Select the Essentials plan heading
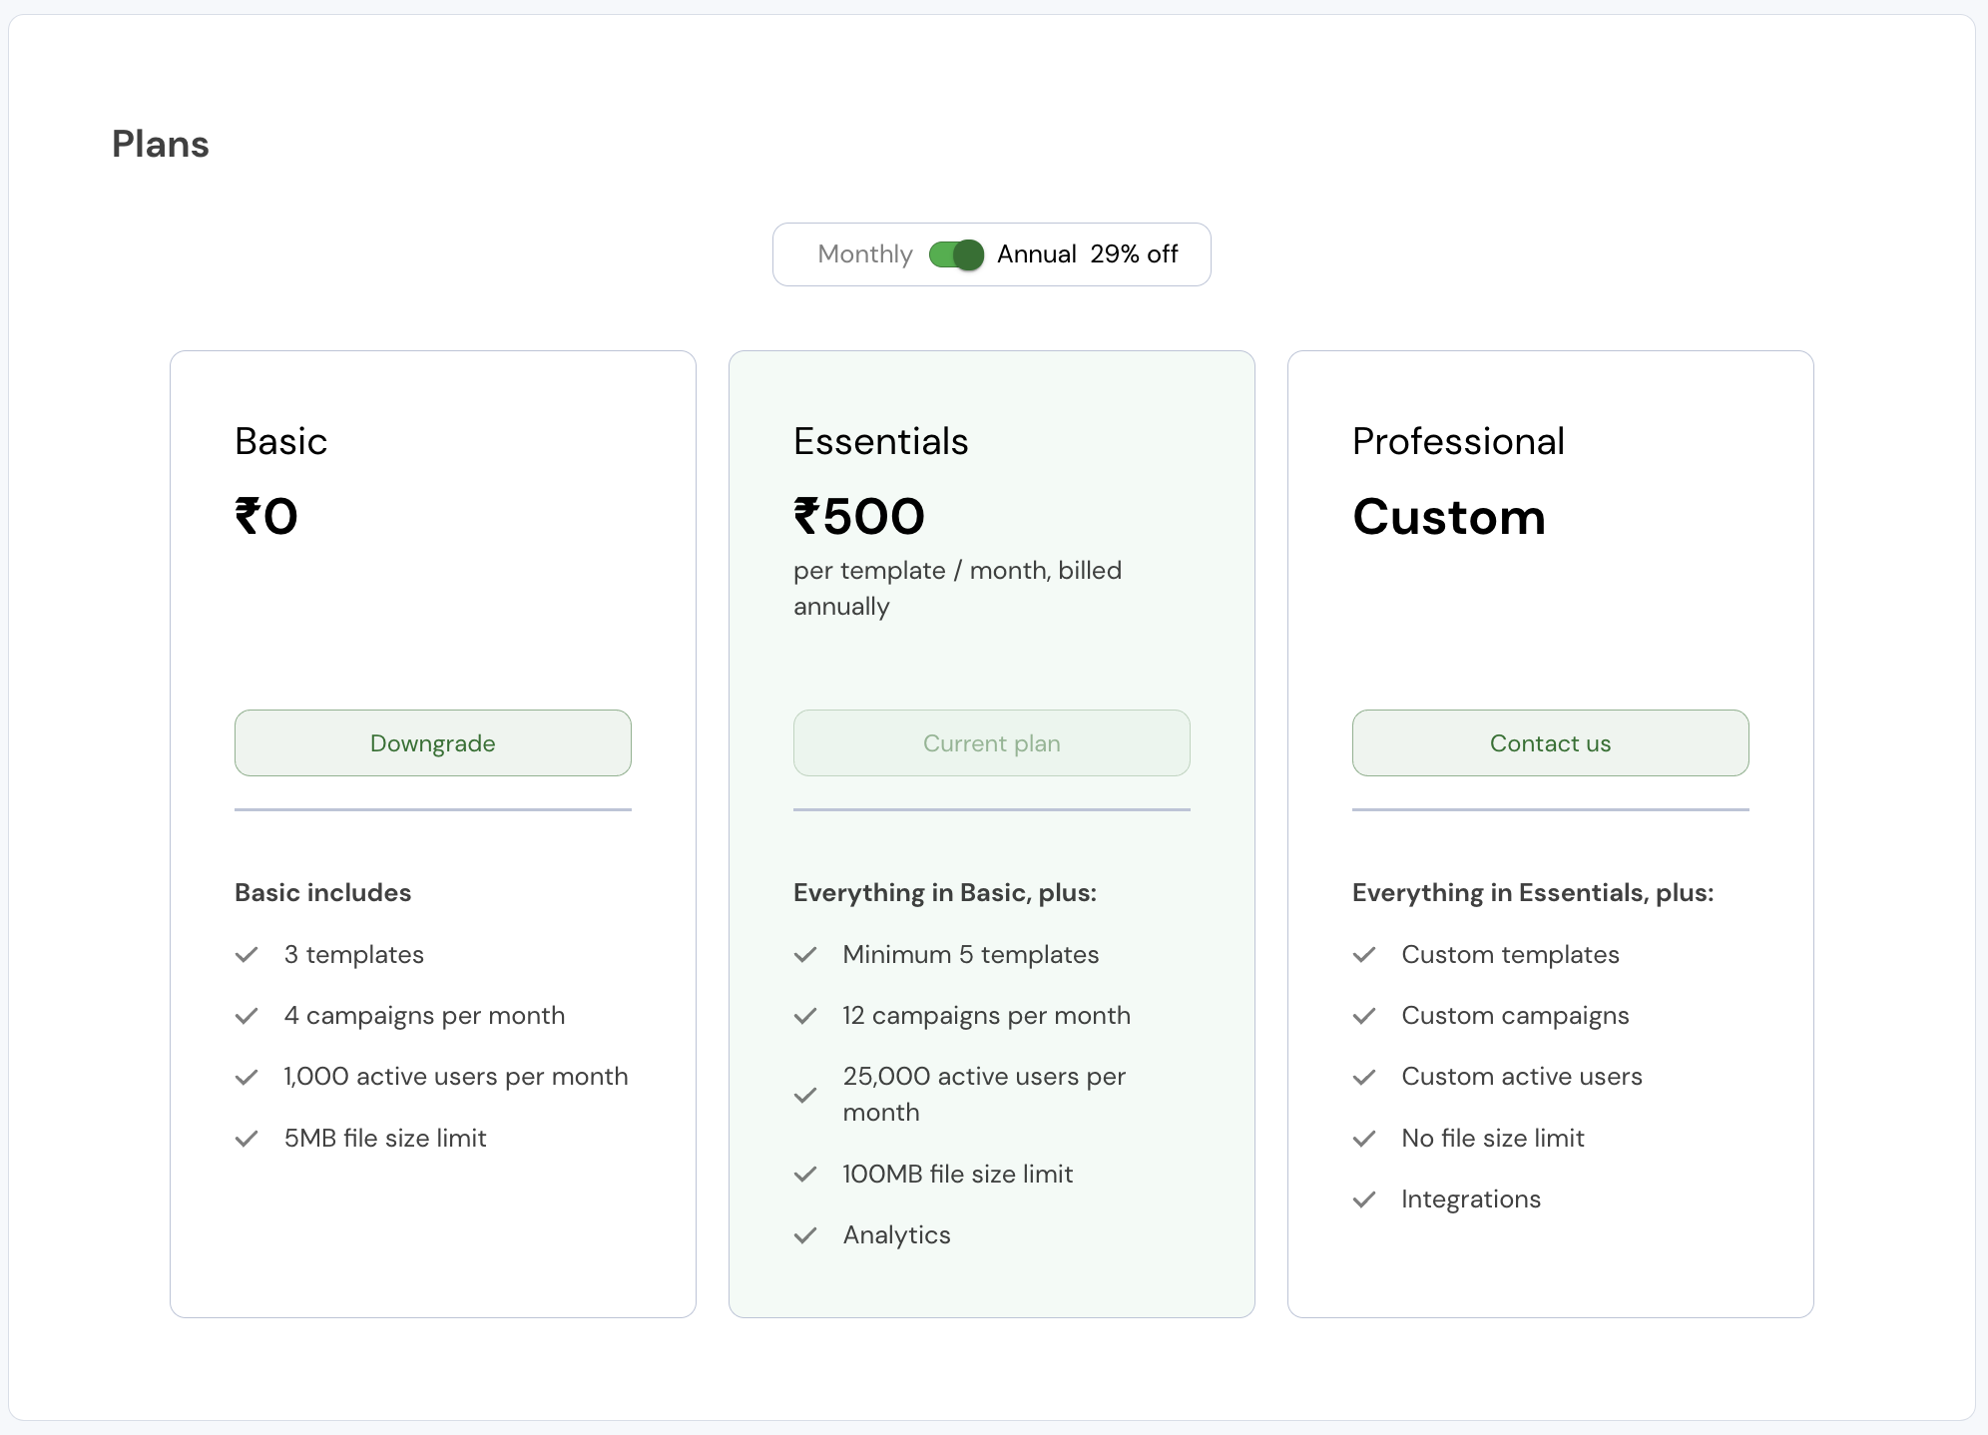Image resolution: width=1988 pixels, height=1435 pixels. [x=880, y=441]
